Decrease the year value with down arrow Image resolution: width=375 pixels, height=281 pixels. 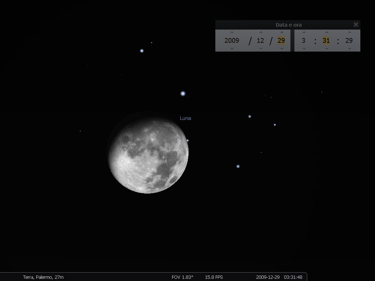tap(232, 49)
